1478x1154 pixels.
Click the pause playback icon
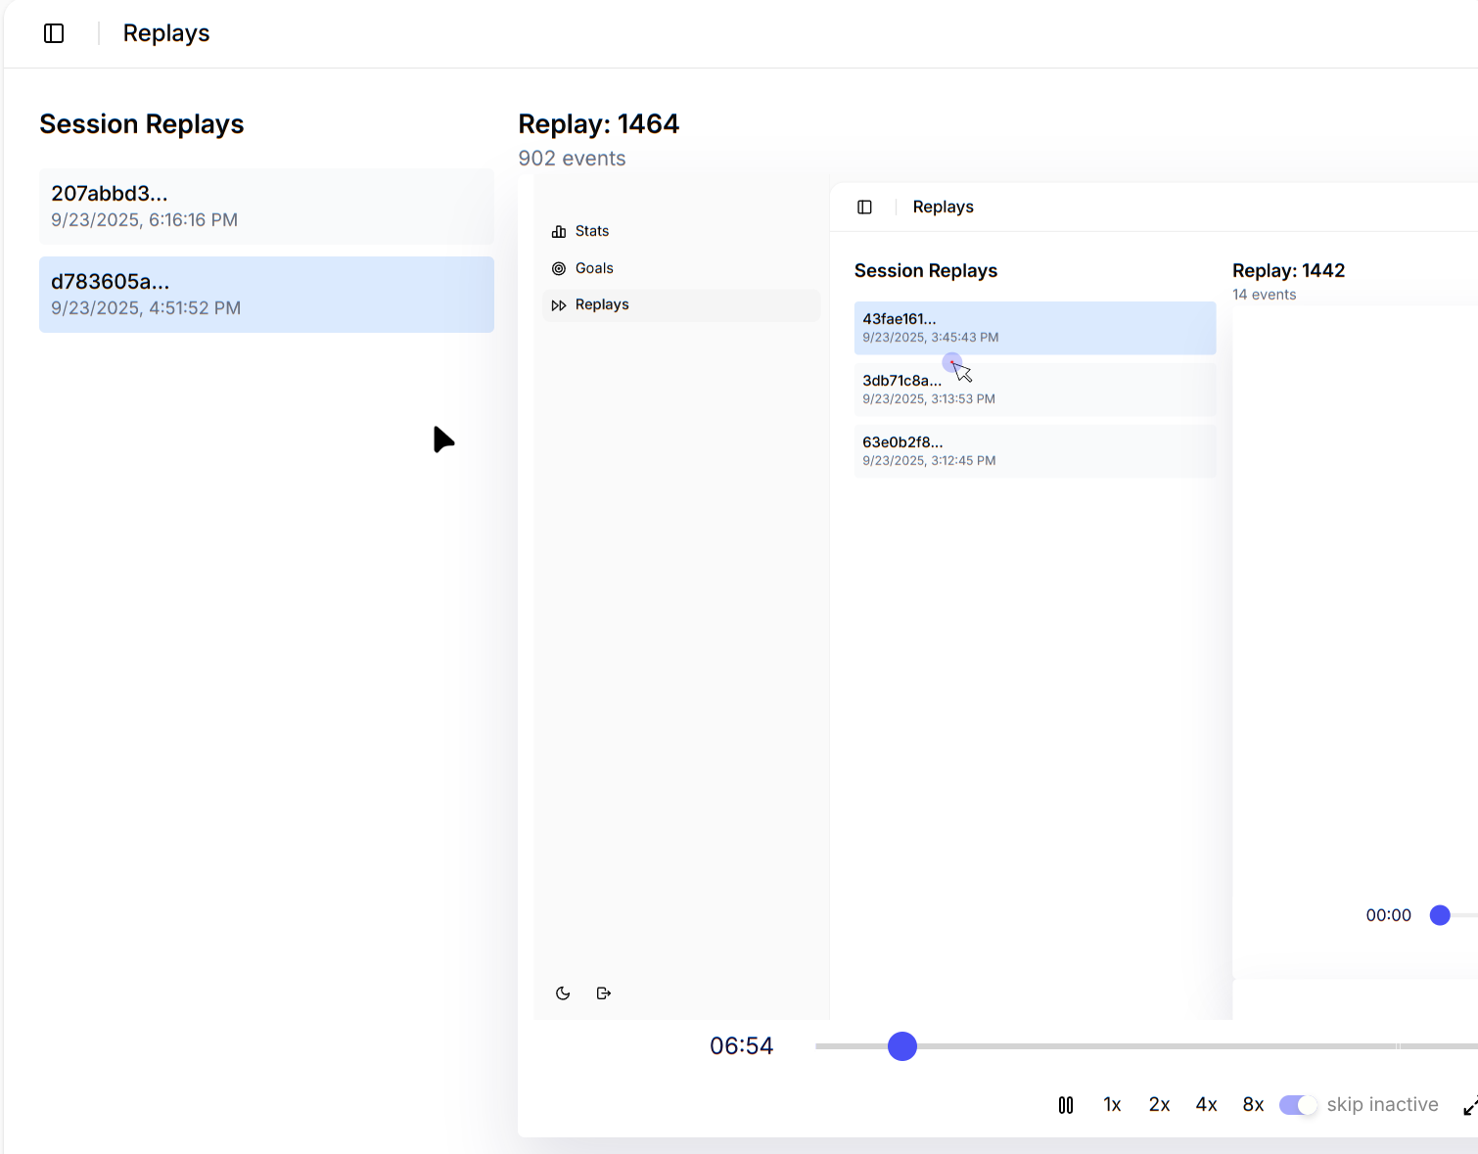click(1066, 1105)
